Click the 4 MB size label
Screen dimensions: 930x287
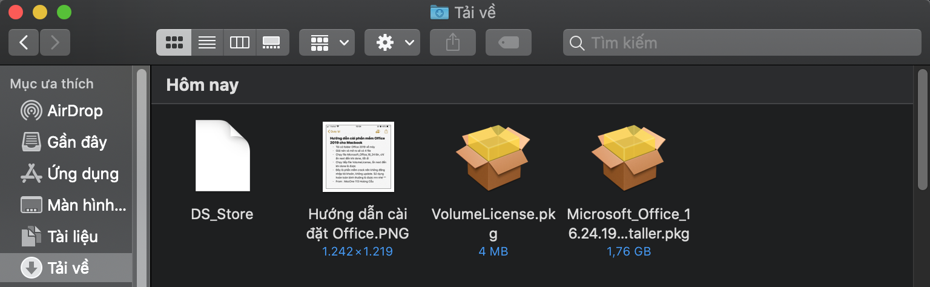click(493, 251)
